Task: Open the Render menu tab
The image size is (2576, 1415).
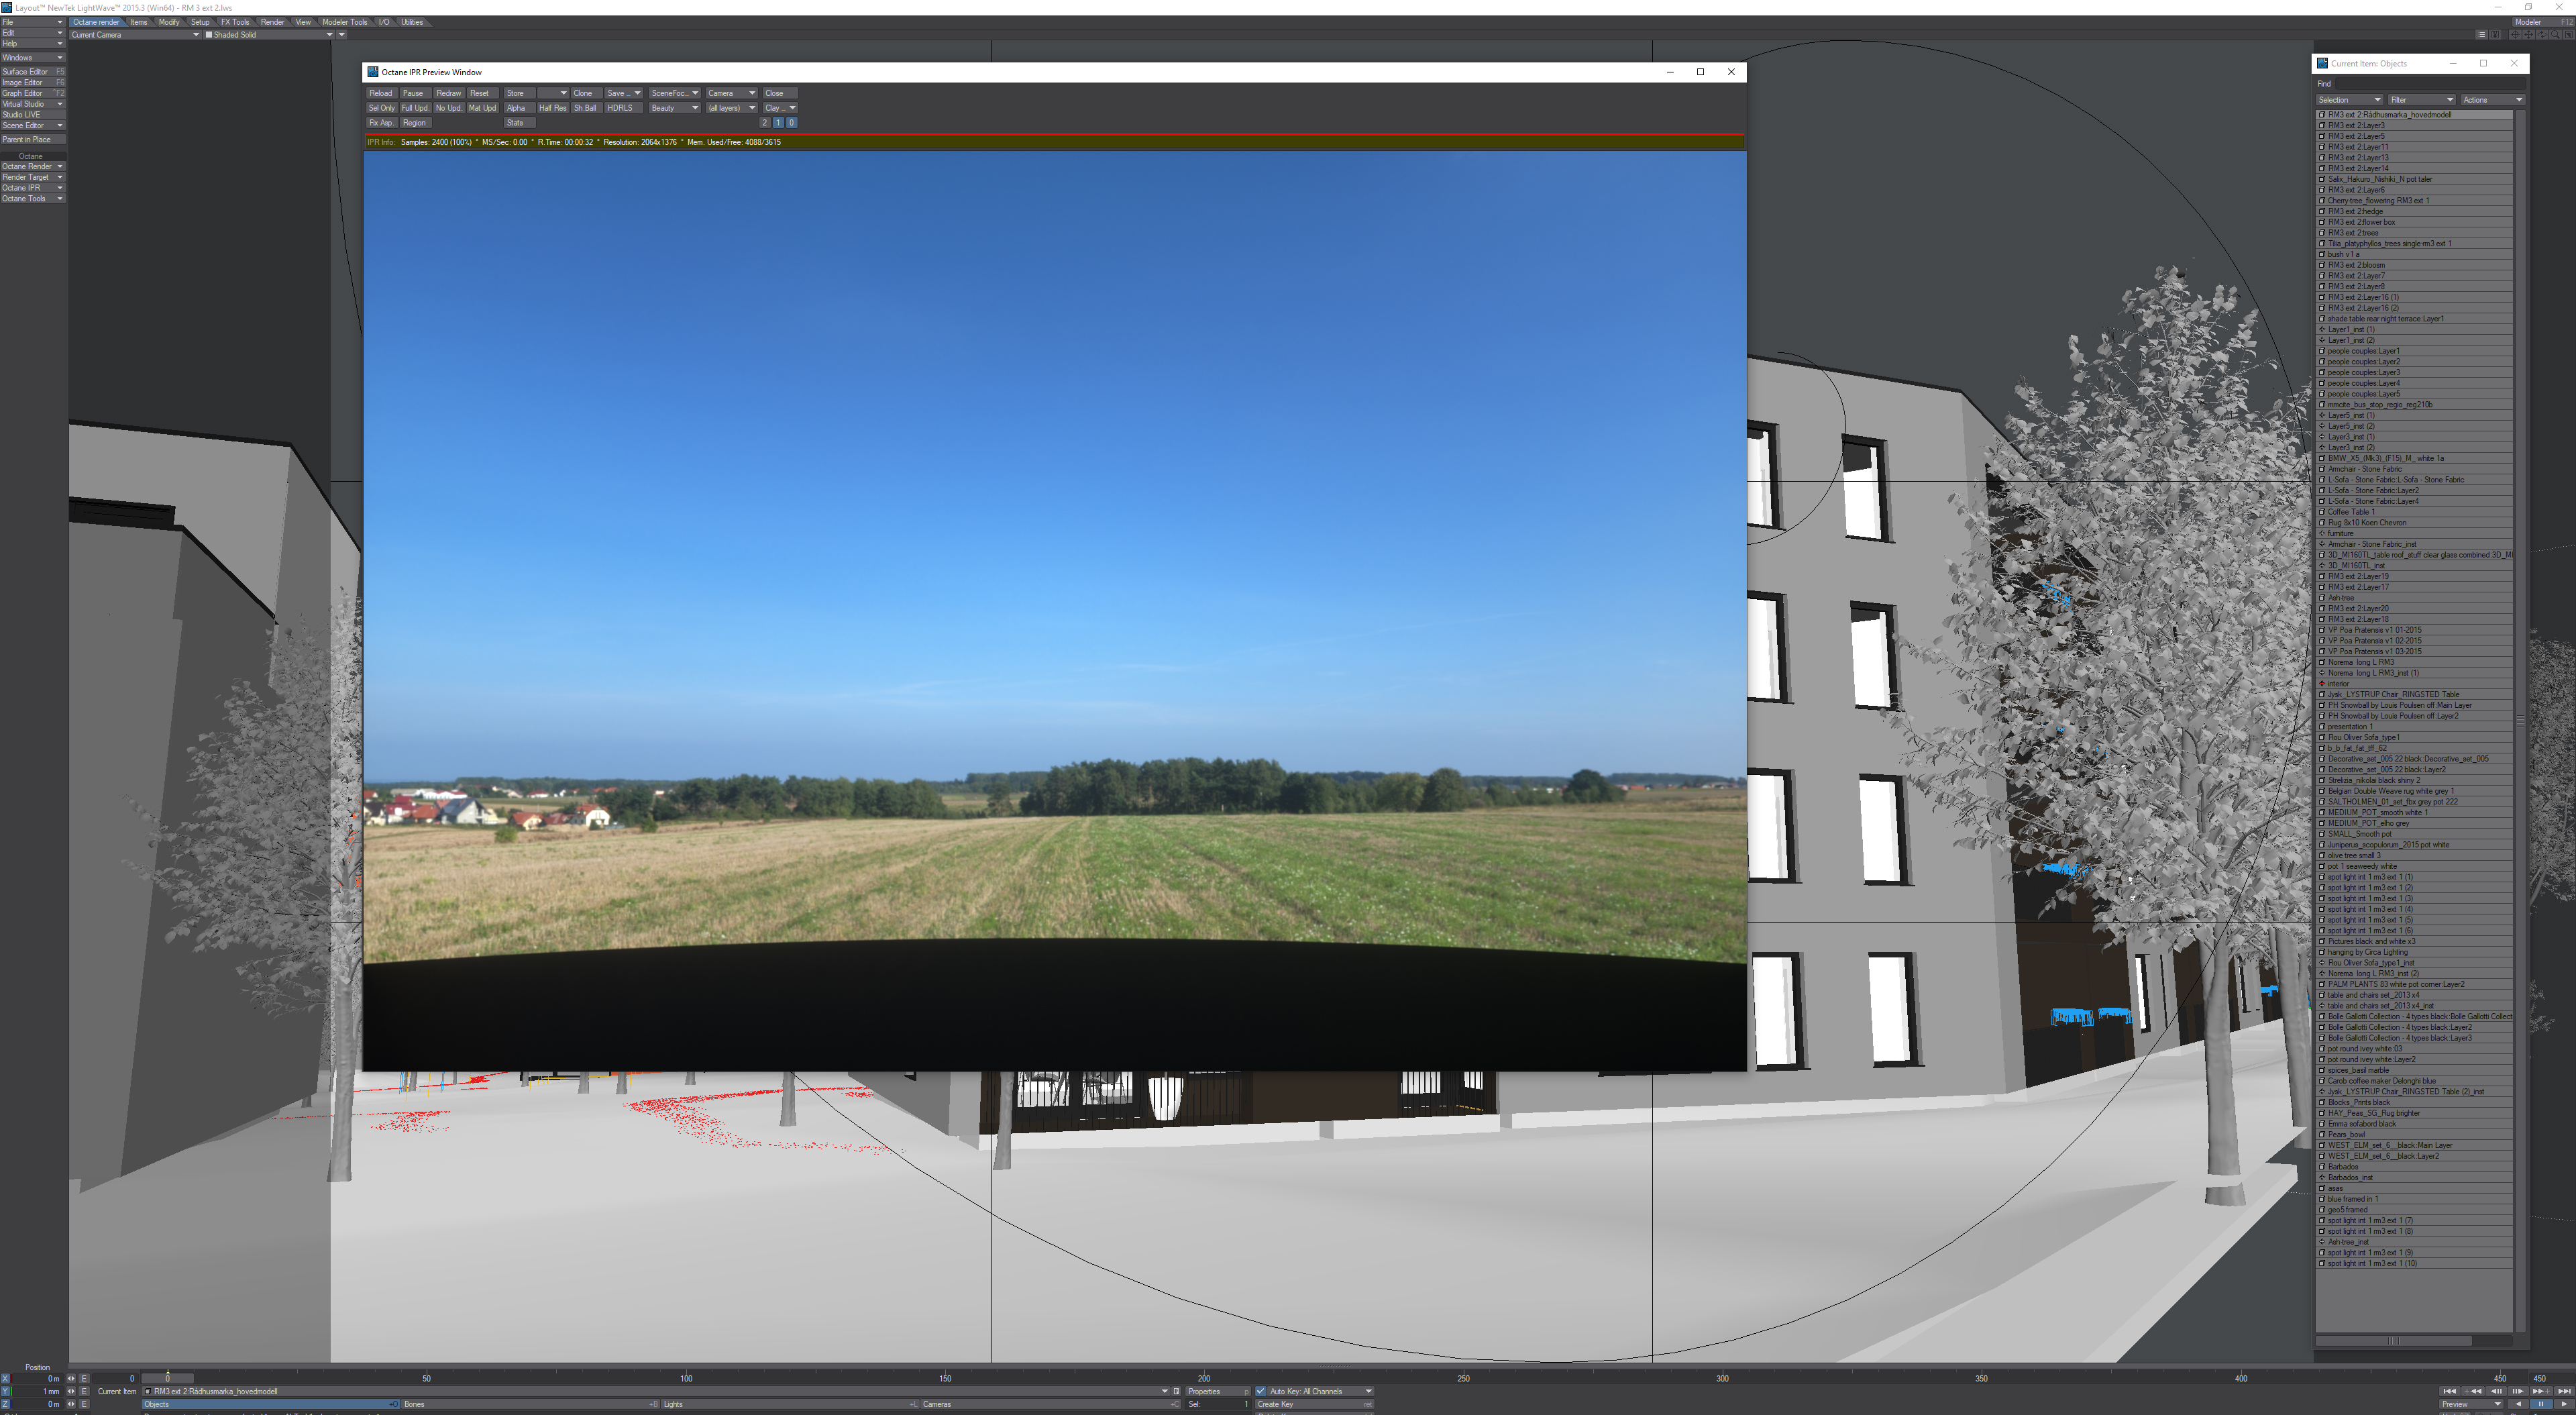Action: 272,22
